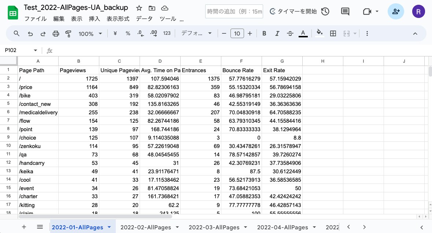The width and height of the screenshot is (432, 233).
Task: Click the document title Test_2022-AllPages-UA_backup
Action: tap(76, 7)
